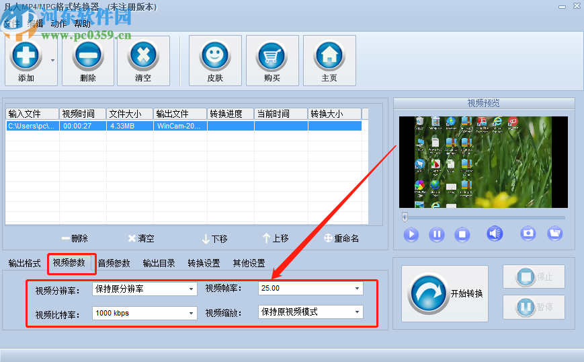
Task: Click the 暂停 (Pause) button
Action: click(534, 307)
